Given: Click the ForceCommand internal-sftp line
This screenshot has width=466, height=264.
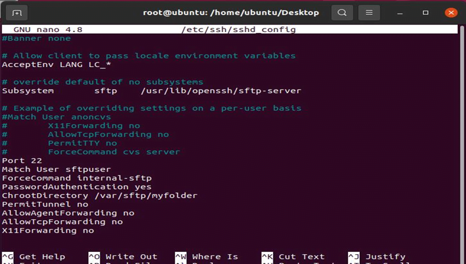Looking at the screenshot, I should click(x=76, y=178).
